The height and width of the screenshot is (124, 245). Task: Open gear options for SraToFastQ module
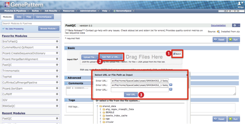57,41
